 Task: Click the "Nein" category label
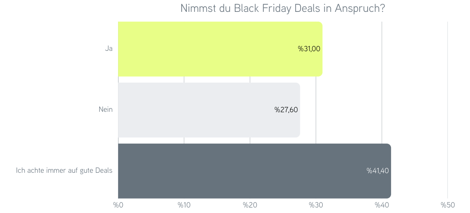click(x=105, y=110)
